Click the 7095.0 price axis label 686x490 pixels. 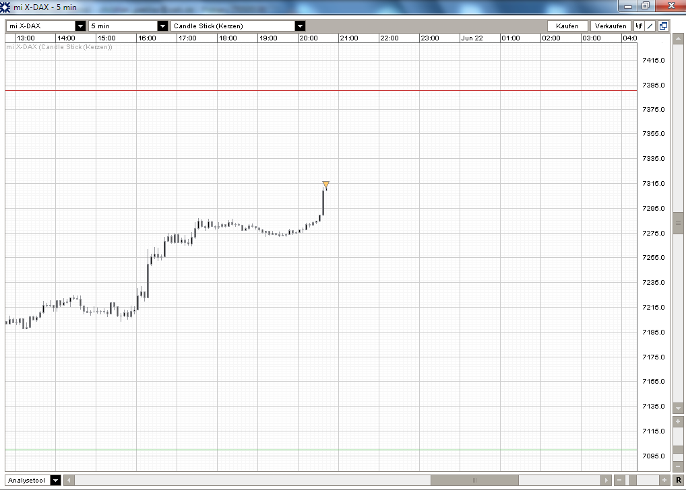[653, 456]
